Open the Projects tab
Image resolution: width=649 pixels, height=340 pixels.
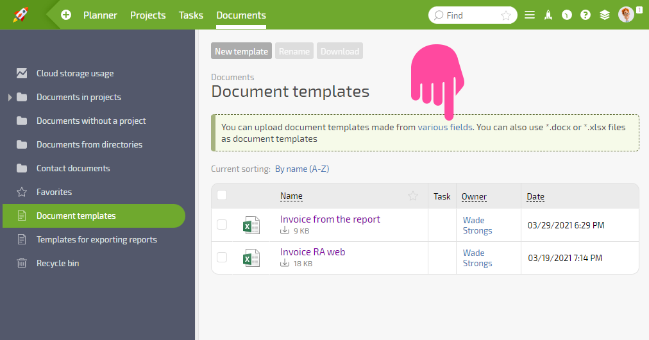click(147, 15)
